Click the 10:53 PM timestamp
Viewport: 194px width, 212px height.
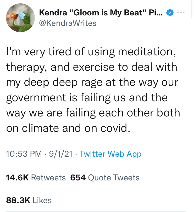coord(24,154)
